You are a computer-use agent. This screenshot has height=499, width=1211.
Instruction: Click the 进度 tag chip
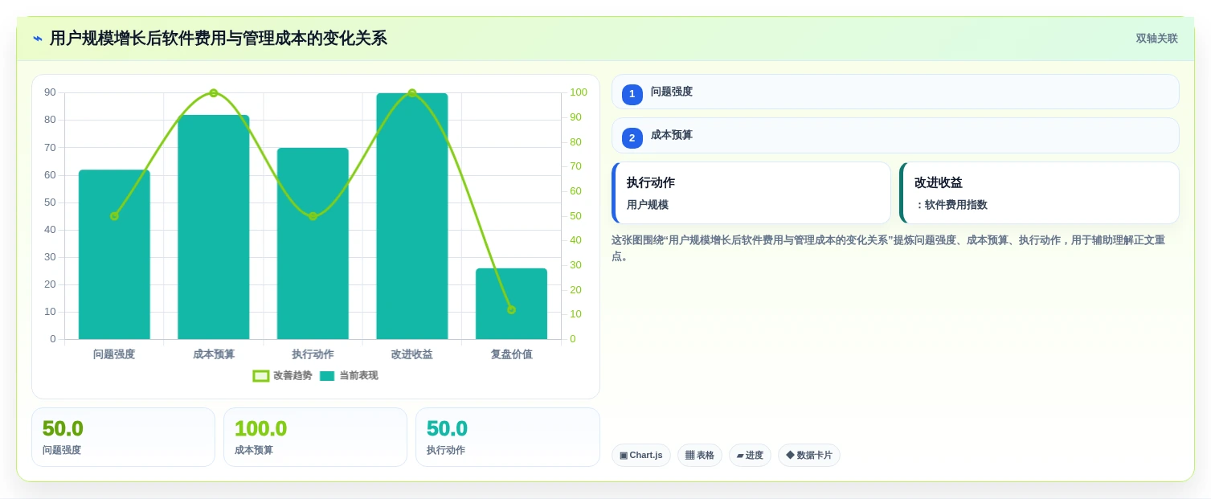750,456
